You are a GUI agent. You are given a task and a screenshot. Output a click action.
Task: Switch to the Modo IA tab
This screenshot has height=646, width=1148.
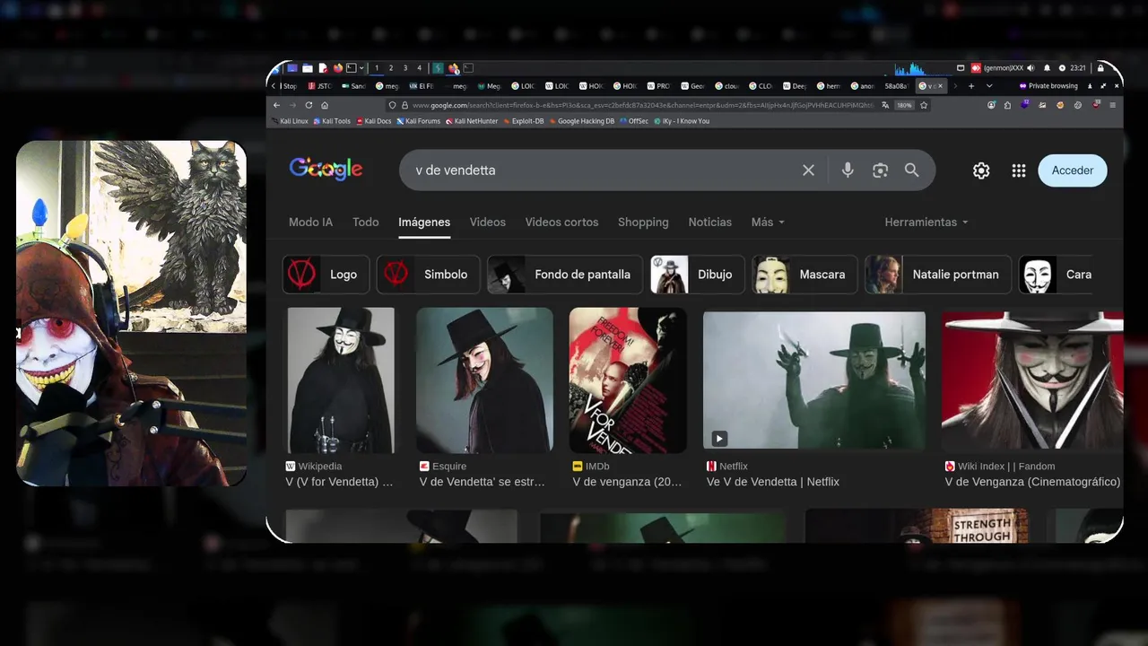(310, 222)
